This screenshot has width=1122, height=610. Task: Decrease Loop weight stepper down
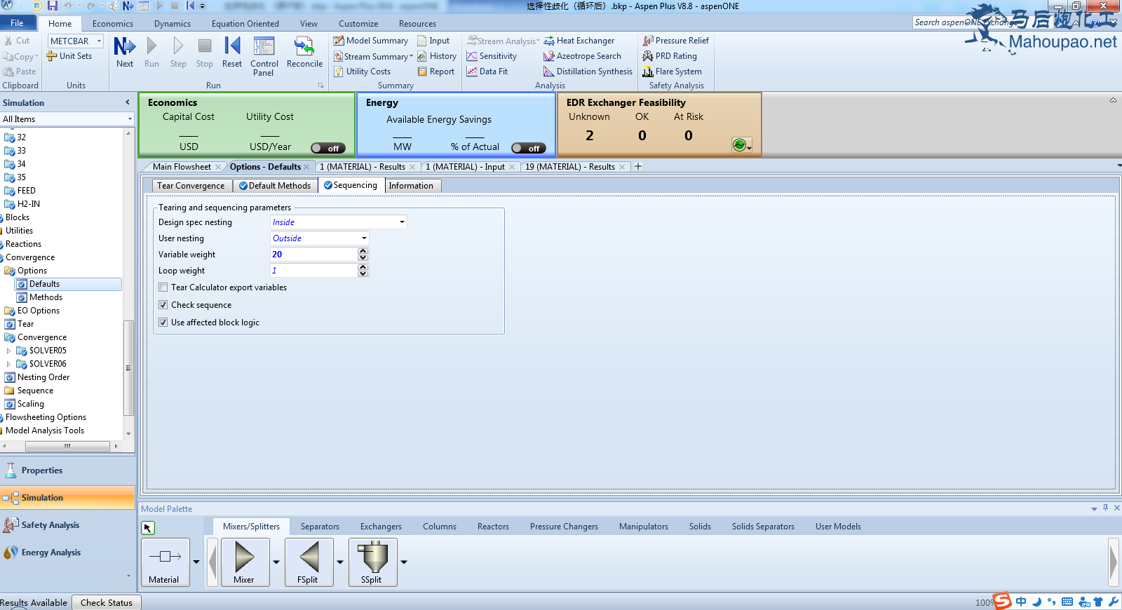(363, 273)
